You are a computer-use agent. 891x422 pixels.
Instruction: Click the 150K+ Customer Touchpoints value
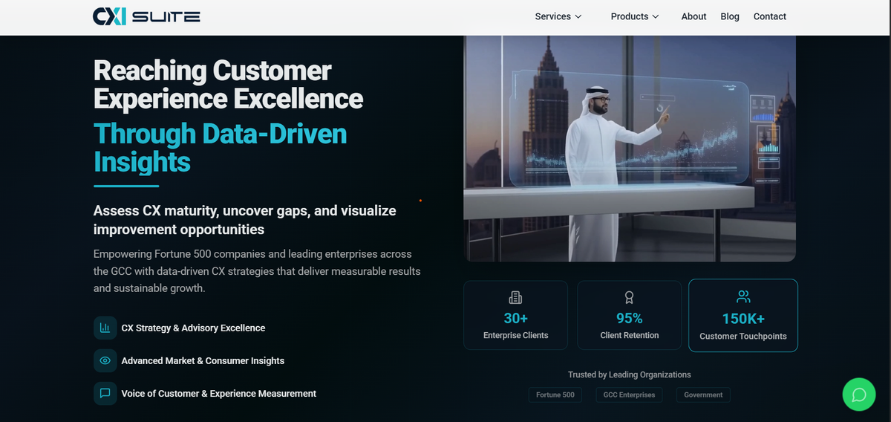[743, 319]
